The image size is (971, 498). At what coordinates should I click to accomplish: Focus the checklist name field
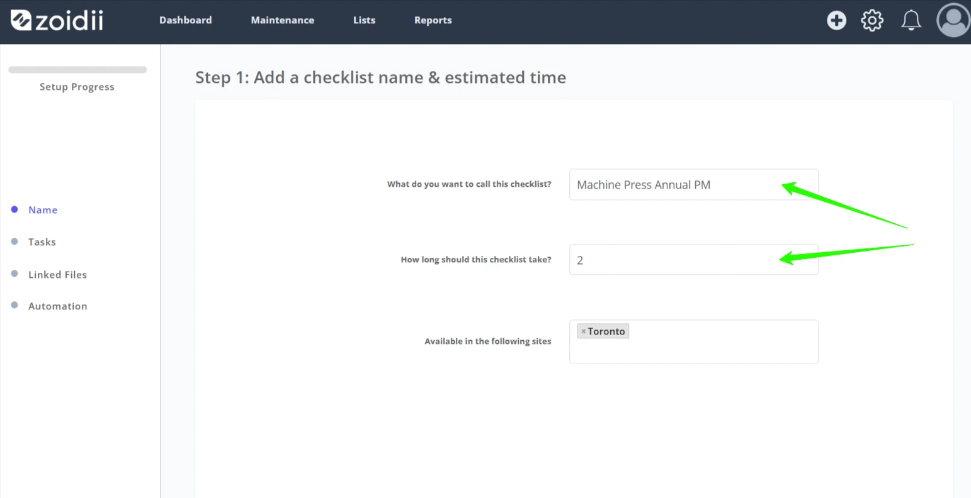click(x=694, y=185)
